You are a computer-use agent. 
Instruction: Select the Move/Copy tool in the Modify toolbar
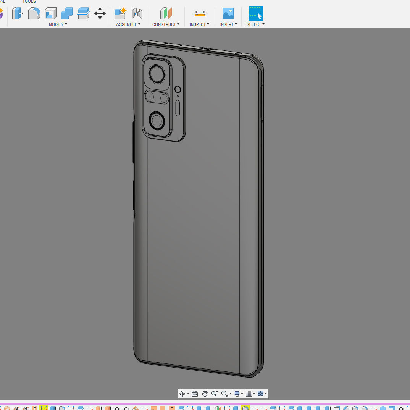tap(100, 13)
